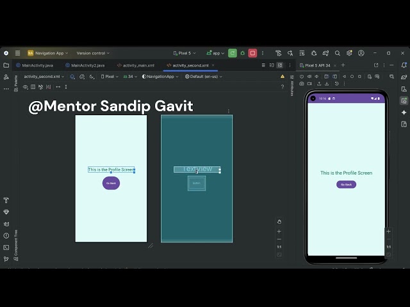
Task: Select Go Back button in design view
Action: [x=111, y=184]
